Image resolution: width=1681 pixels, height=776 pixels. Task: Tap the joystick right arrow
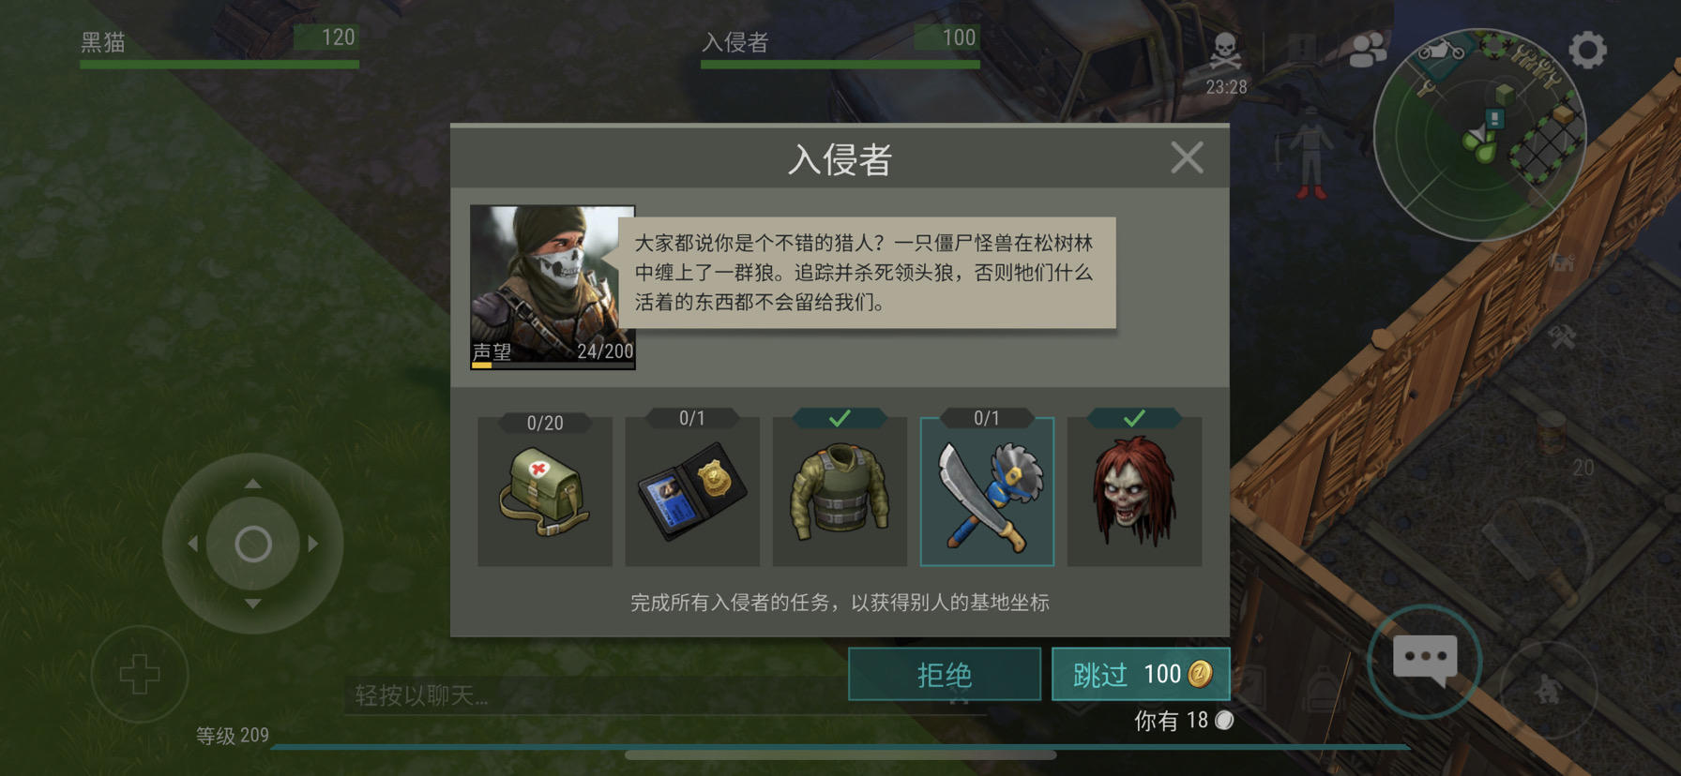point(313,543)
